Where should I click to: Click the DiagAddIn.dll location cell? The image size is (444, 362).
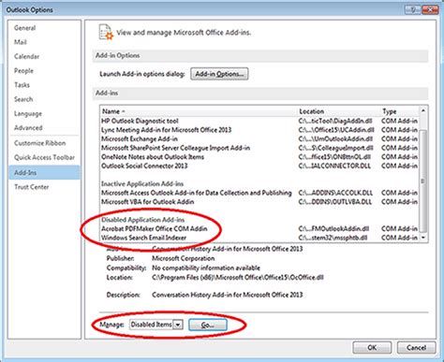[335, 121]
